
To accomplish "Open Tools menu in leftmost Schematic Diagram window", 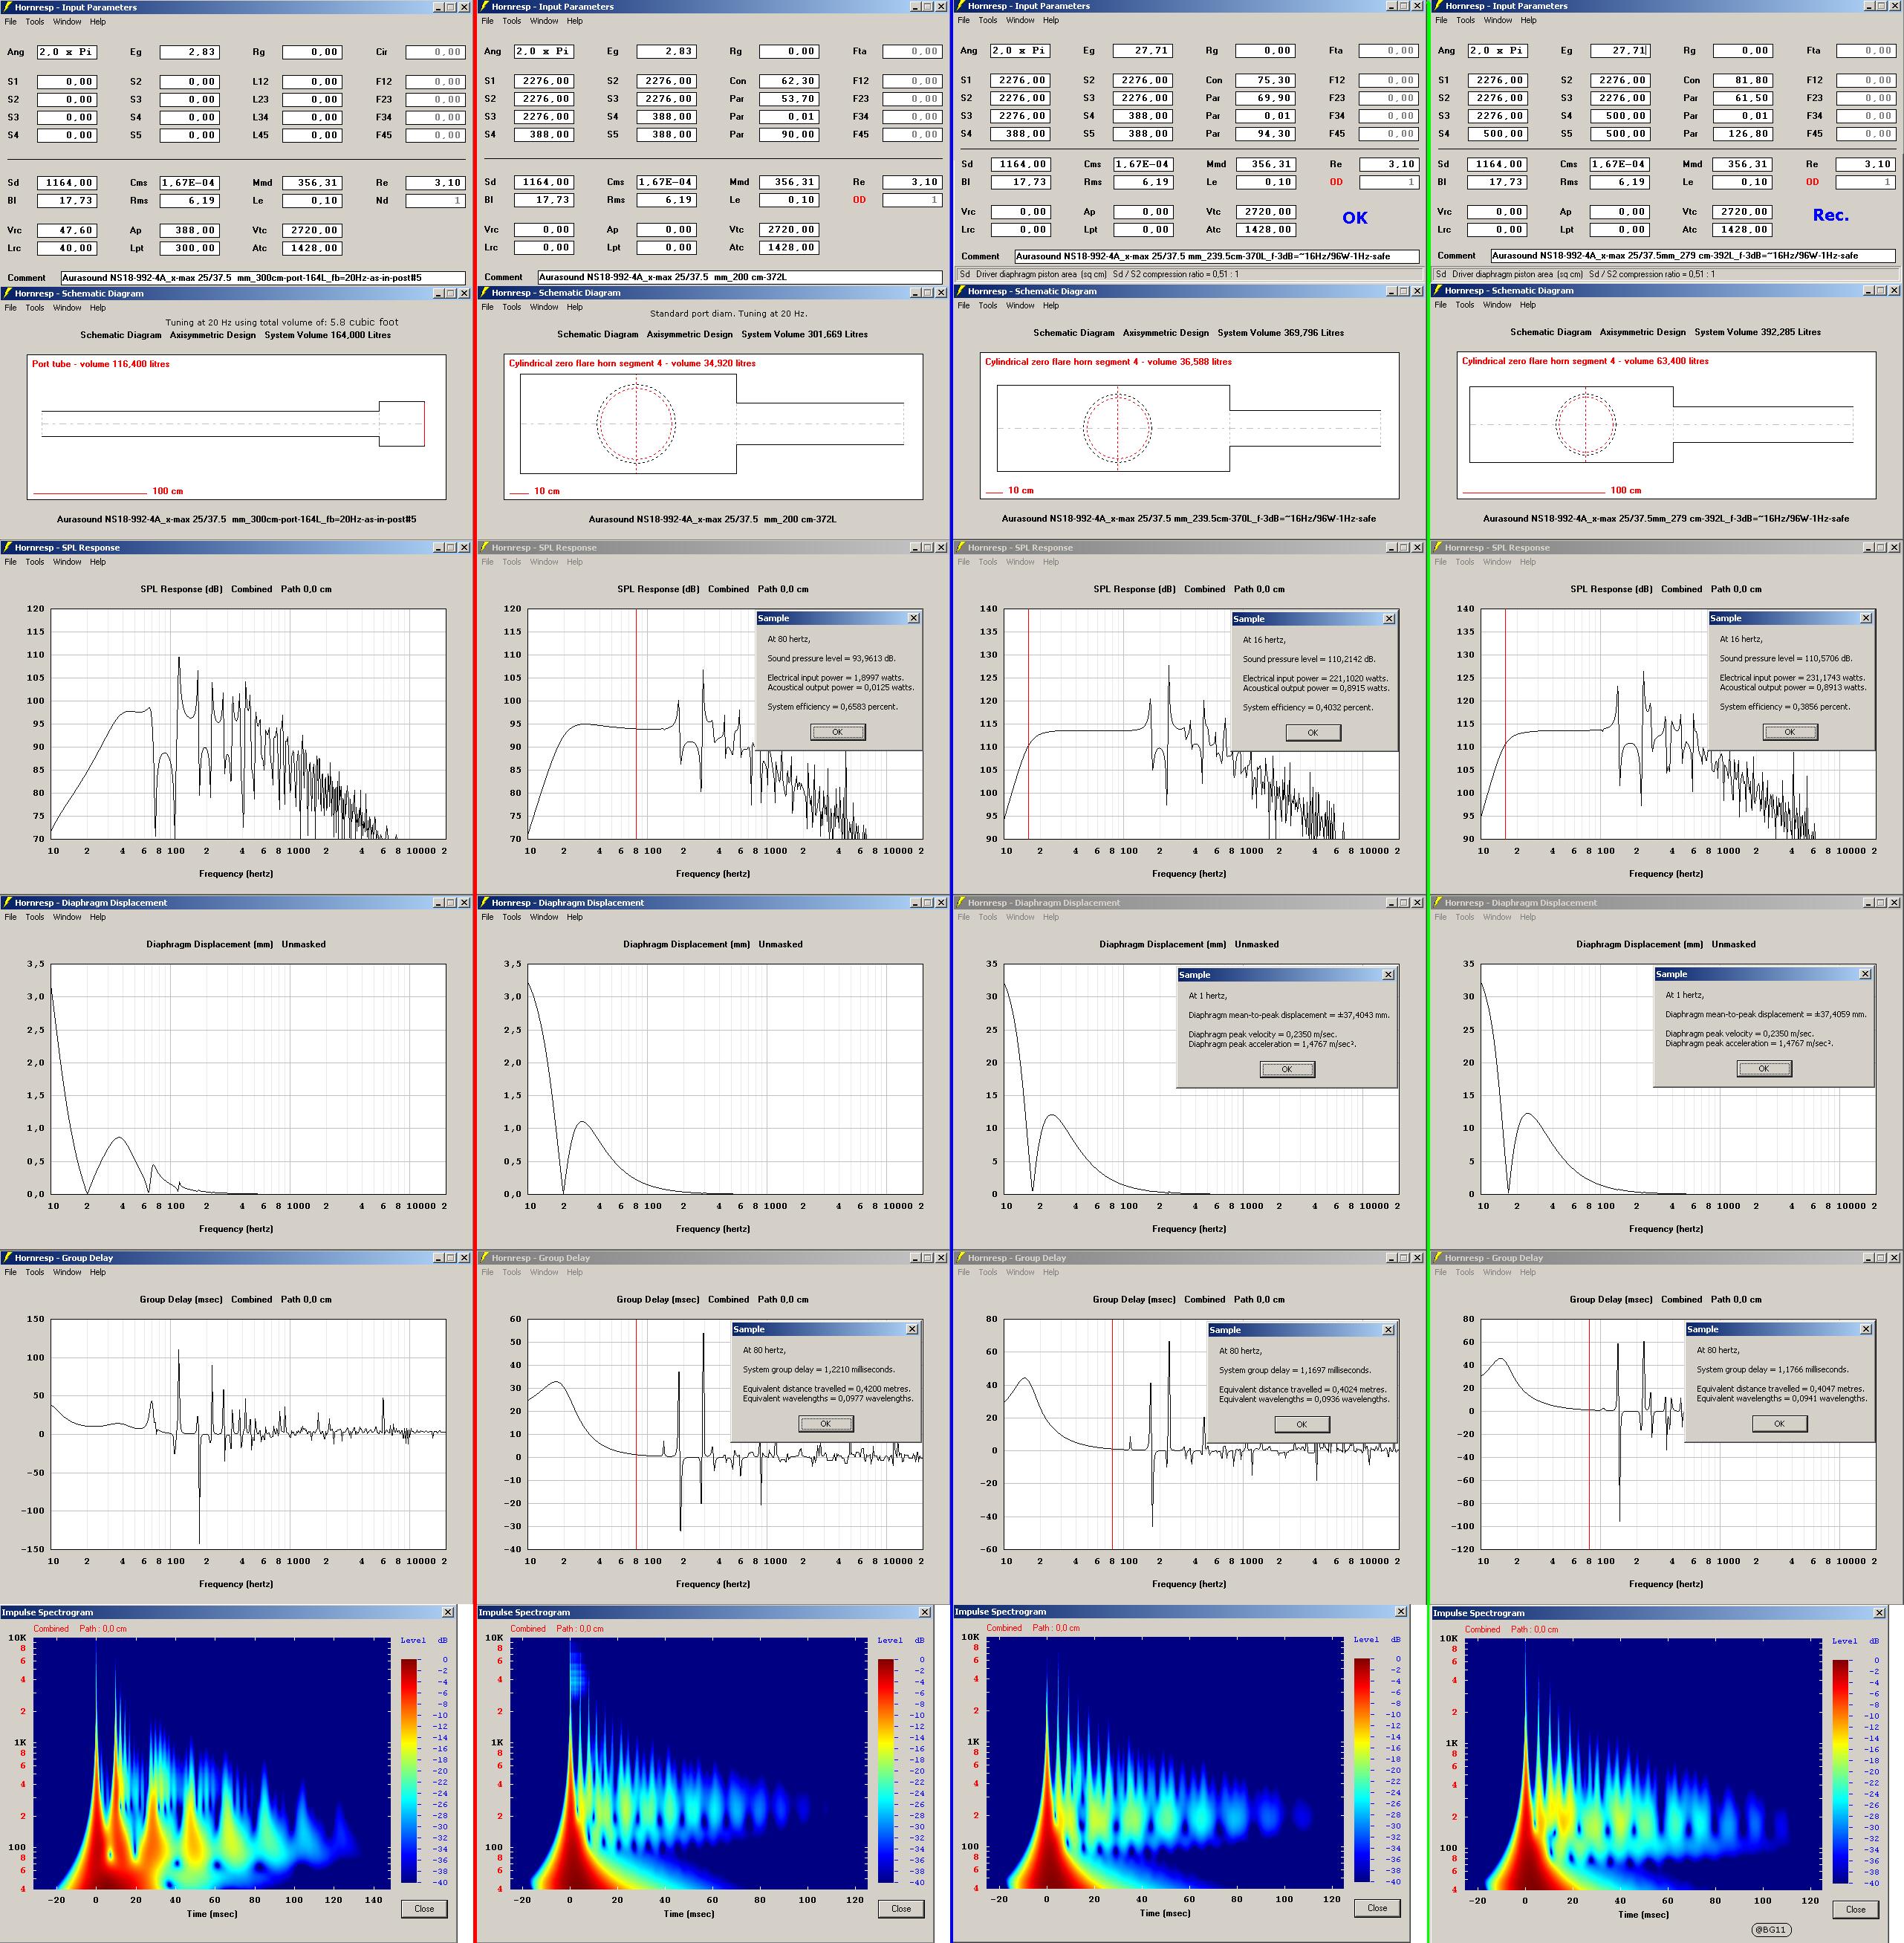I will click(35, 307).
